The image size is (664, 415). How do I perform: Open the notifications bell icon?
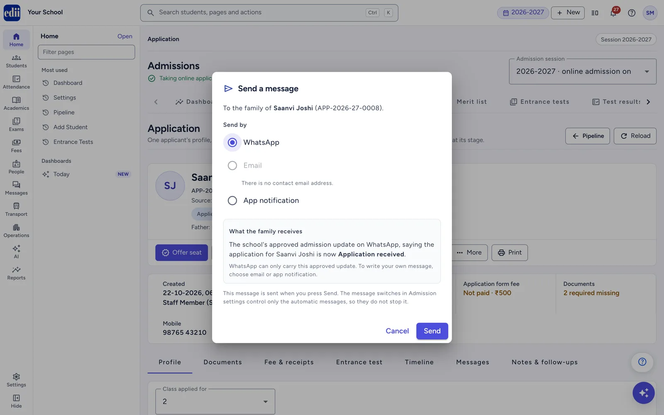click(613, 13)
